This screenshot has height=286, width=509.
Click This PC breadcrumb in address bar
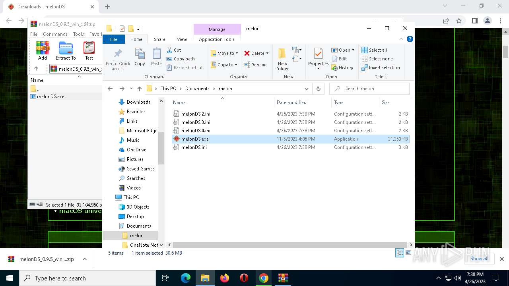click(168, 89)
